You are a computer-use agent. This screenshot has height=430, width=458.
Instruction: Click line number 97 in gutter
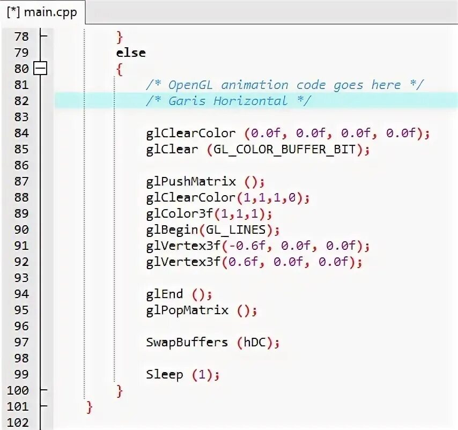coord(21,342)
